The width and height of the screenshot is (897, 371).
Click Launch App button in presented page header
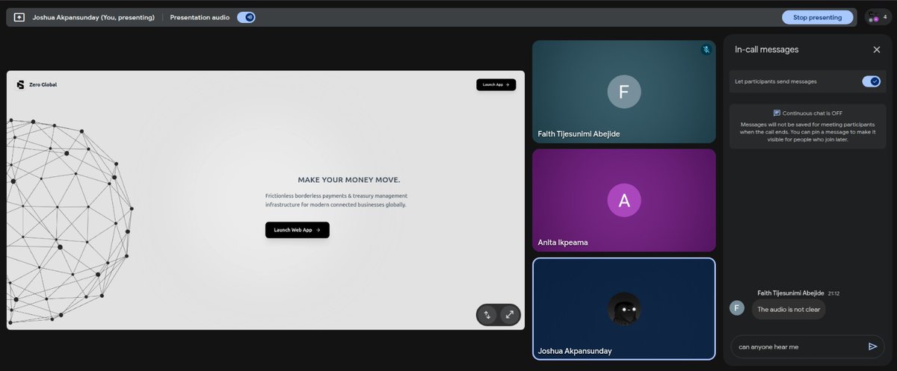496,85
